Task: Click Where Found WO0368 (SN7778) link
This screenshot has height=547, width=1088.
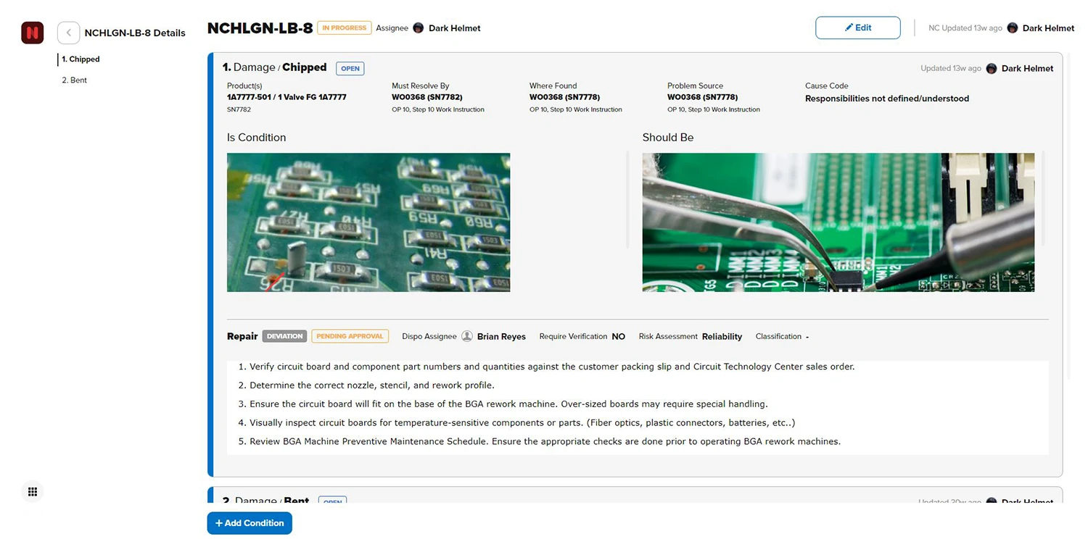Action: point(564,97)
